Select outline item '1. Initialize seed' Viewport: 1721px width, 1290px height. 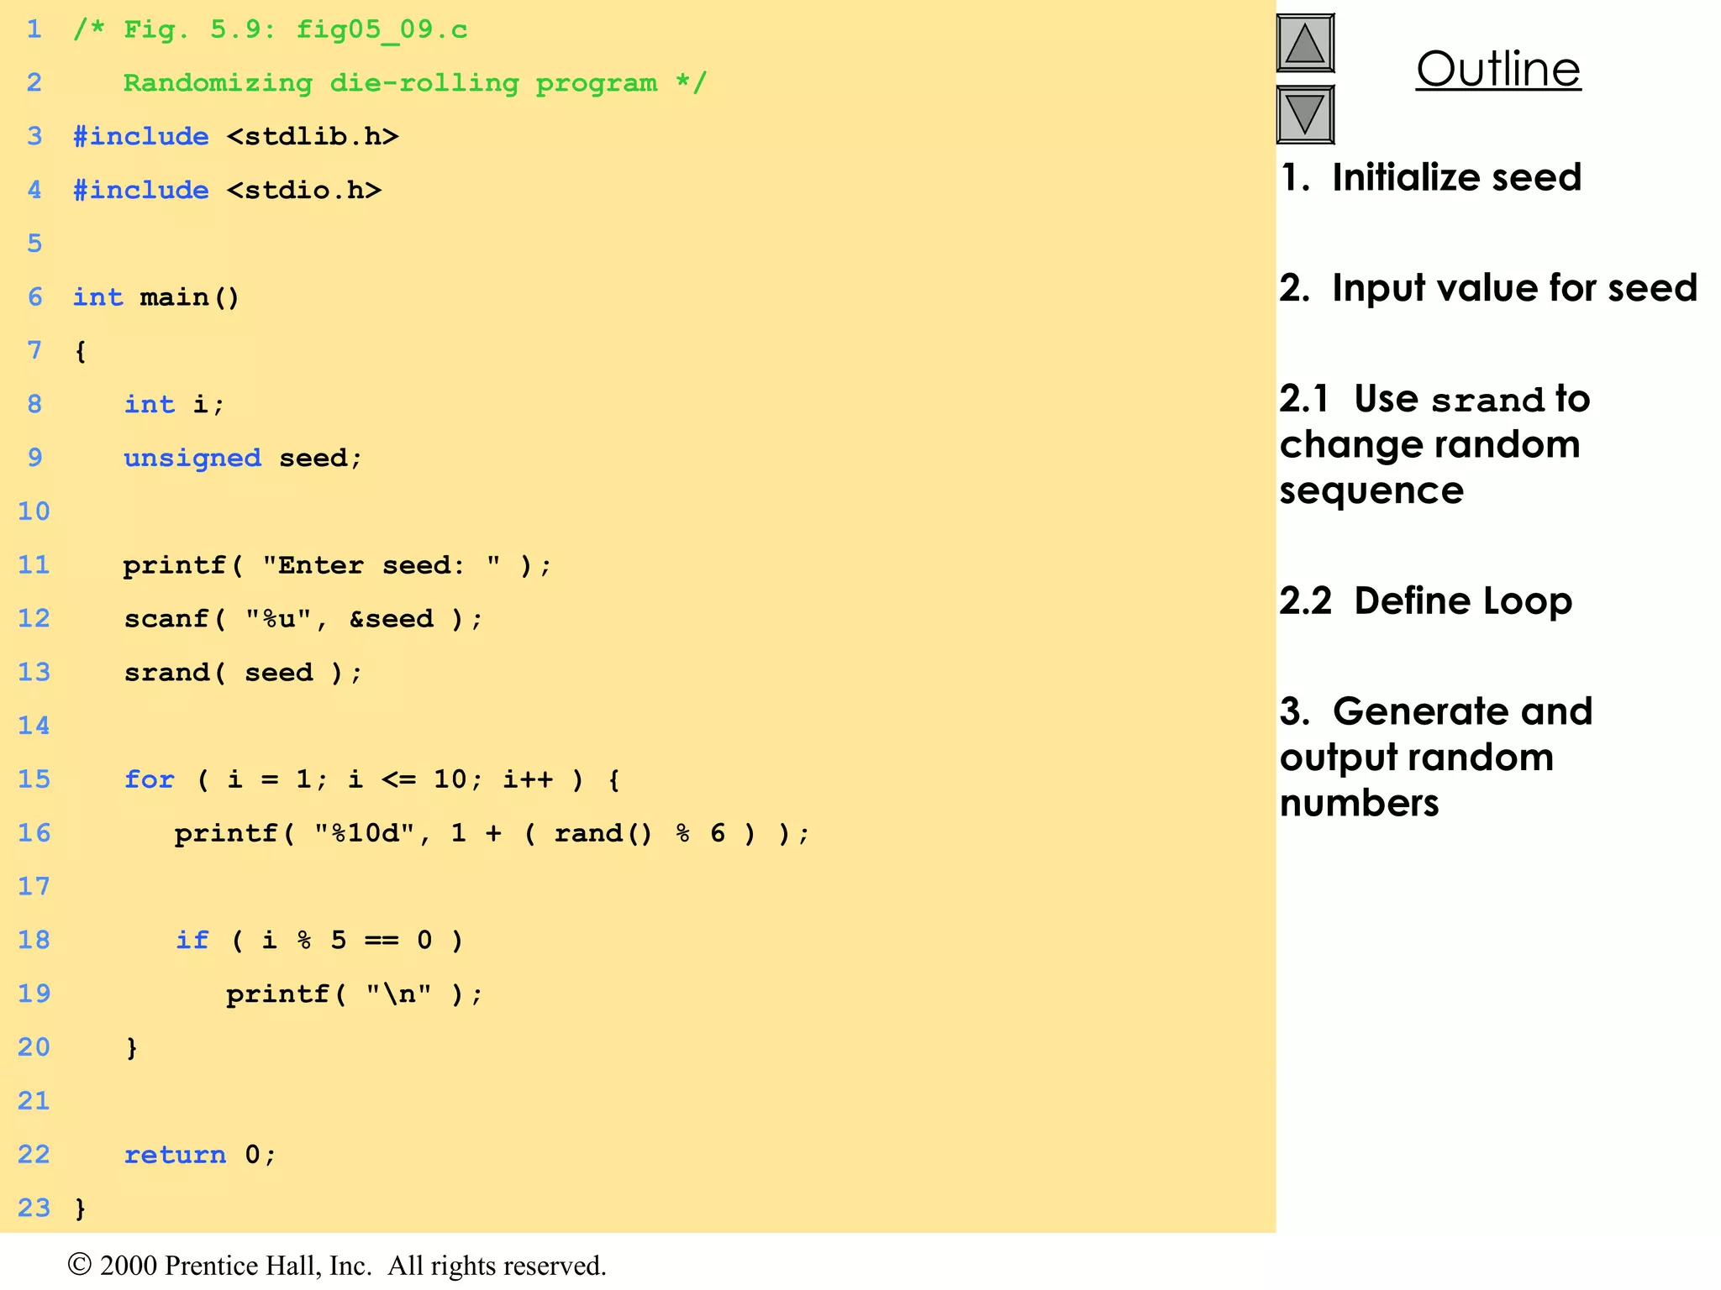(x=1430, y=177)
